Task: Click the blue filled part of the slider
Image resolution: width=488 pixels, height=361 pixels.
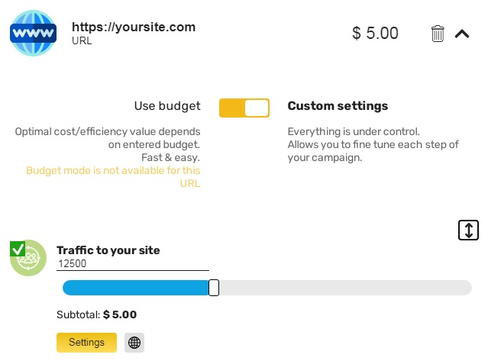Action: coord(136,288)
